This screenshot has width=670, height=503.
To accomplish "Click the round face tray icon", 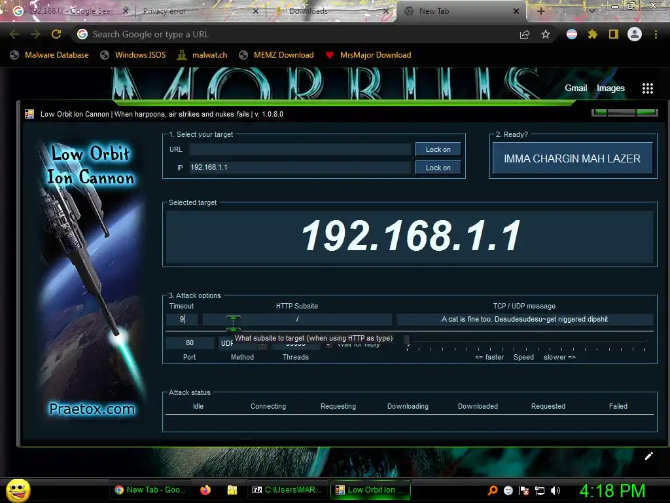I will coord(508,491).
